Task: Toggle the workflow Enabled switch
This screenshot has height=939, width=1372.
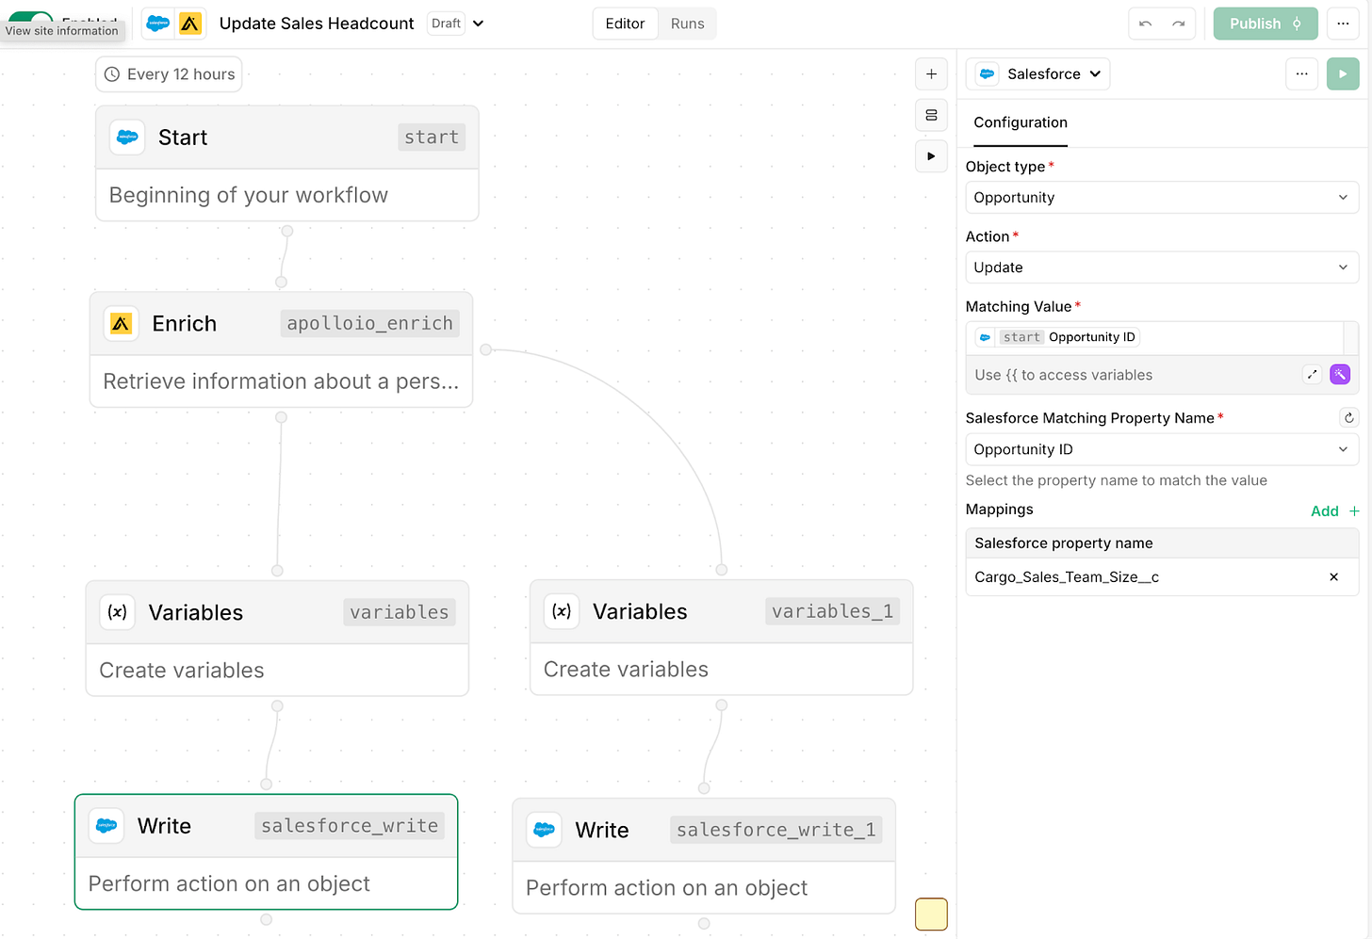Action: point(30,17)
